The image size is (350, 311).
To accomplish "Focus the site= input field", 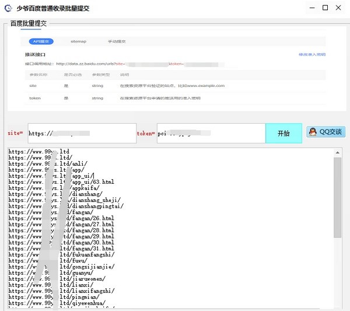I will (x=82, y=133).
